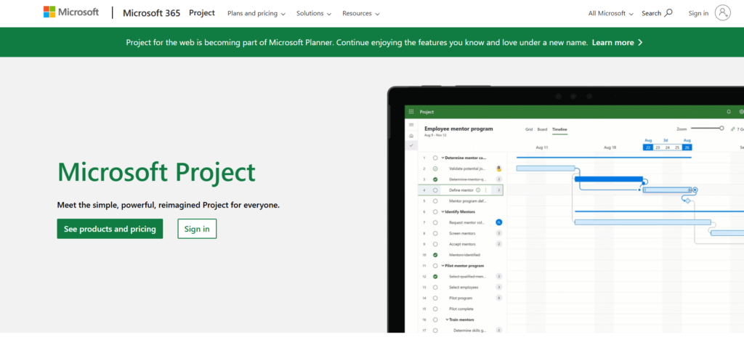Click the Microsoft 365 header link
This screenshot has width=744, height=345.
pos(151,13)
